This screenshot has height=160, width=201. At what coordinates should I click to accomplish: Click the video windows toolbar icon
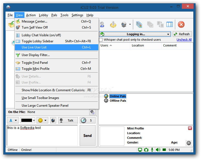click(x=139, y=24)
